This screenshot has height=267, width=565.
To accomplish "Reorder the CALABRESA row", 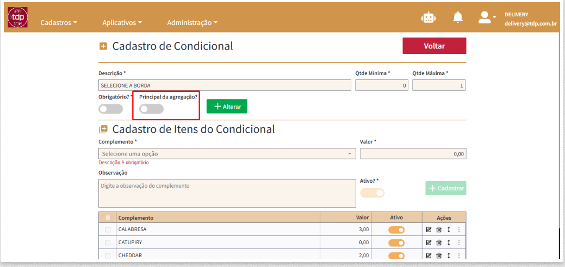I will click(x=449, y=229).
